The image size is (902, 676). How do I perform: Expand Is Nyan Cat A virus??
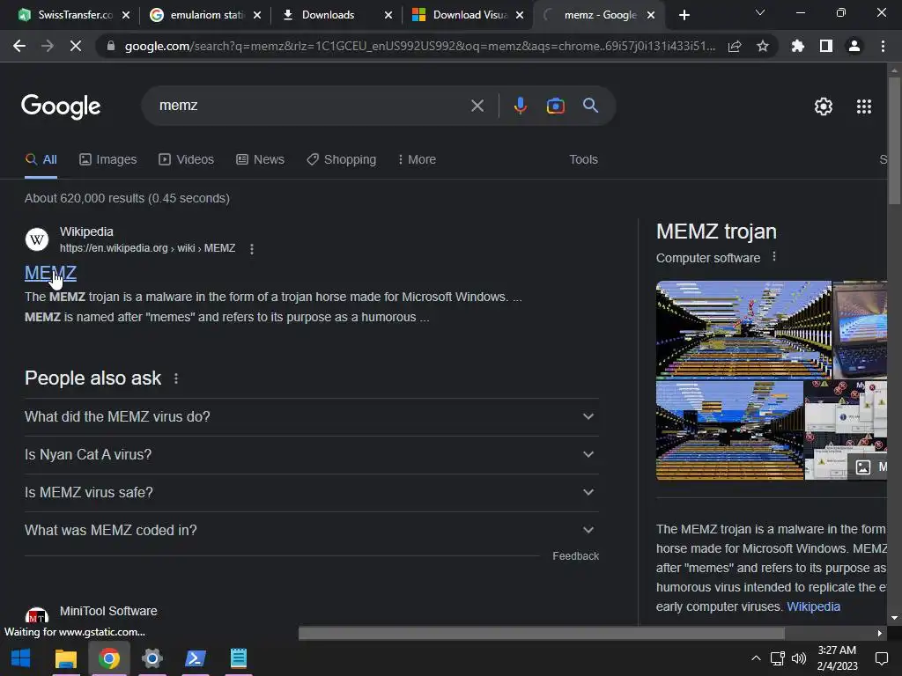[x=311, y=455]
